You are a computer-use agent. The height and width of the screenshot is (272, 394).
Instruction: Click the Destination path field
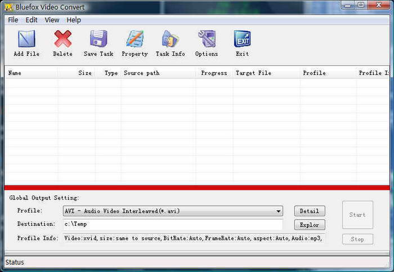pyautogui.click(x=173, y=224)
